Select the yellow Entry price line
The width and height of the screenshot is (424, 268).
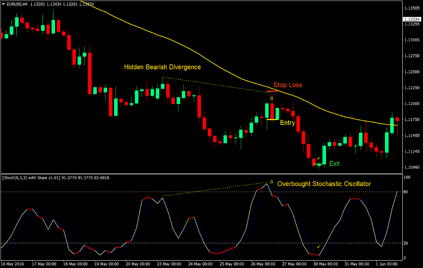pos(272,119)
